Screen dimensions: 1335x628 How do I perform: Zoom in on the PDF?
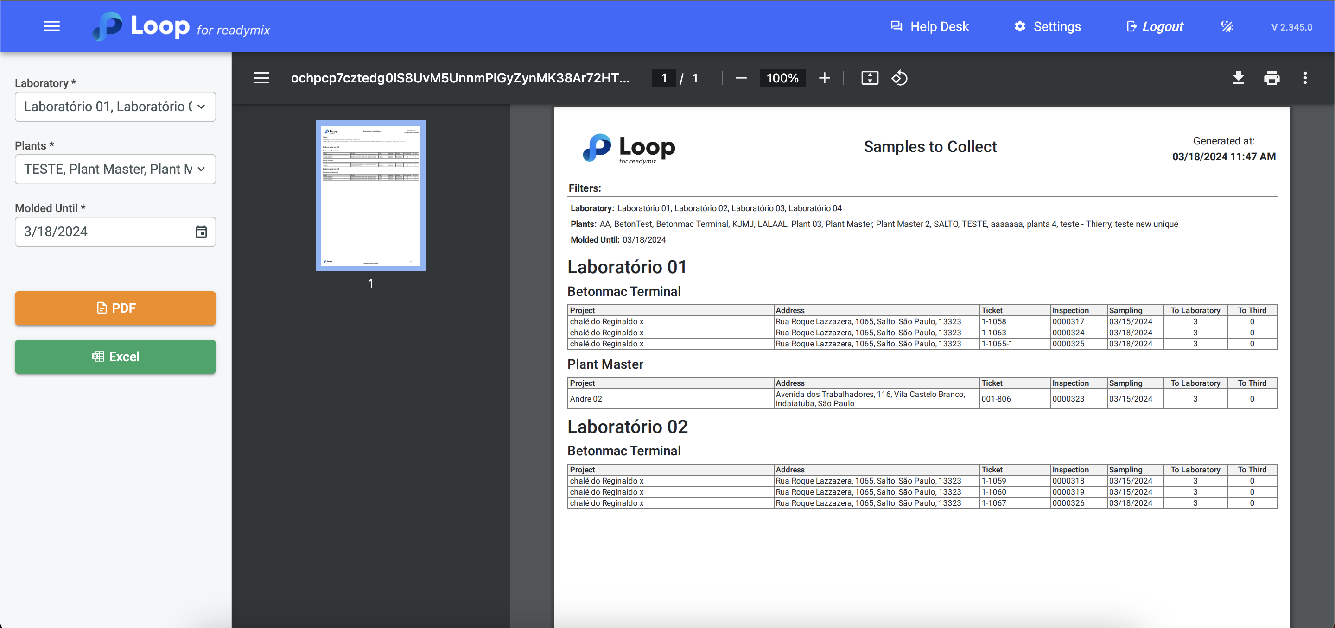[824, 78]
